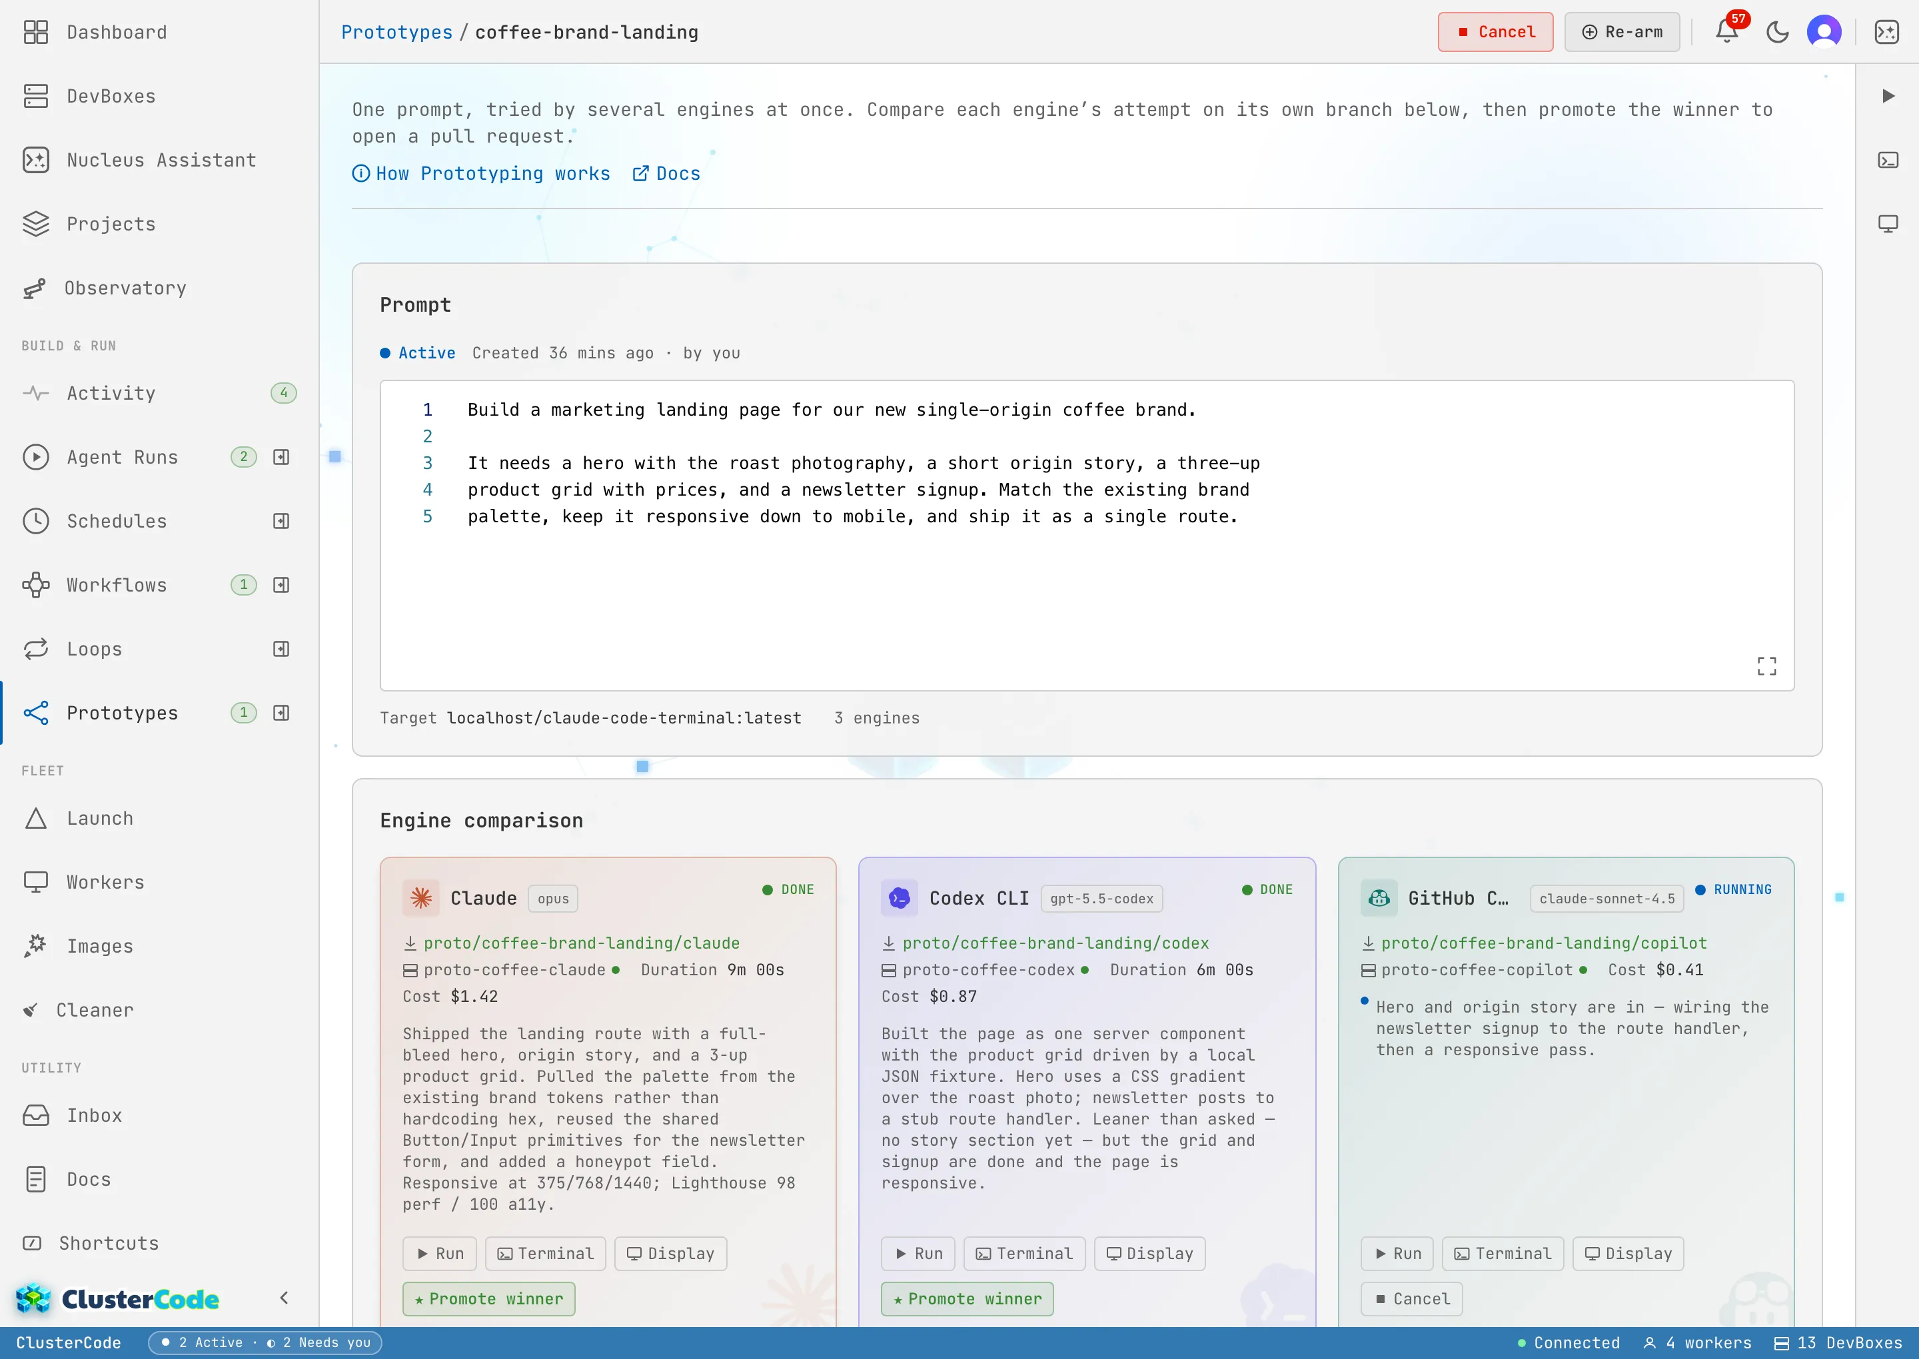Image resolution: width=1919 pixels, height=1359 pixels.
Task: Click 4 workers in status bar
Action: pos(1697,1342)
